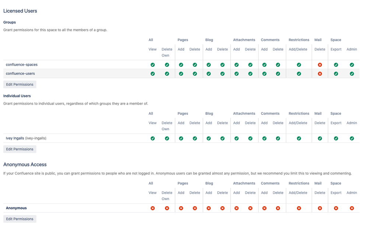This screenshot has height=233, width=368.
Task: Click the Anonymous row label
Action: [16, 208]
